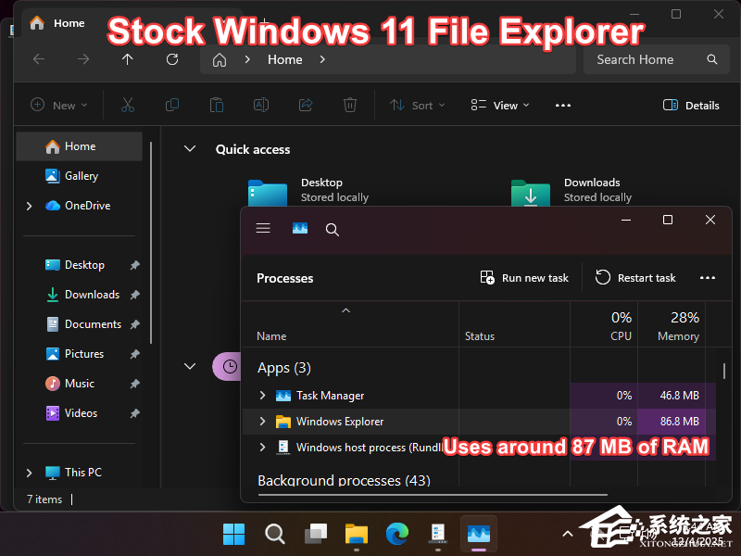
Task: Open the New menu in File Explorer
Action: click(58, 105)
